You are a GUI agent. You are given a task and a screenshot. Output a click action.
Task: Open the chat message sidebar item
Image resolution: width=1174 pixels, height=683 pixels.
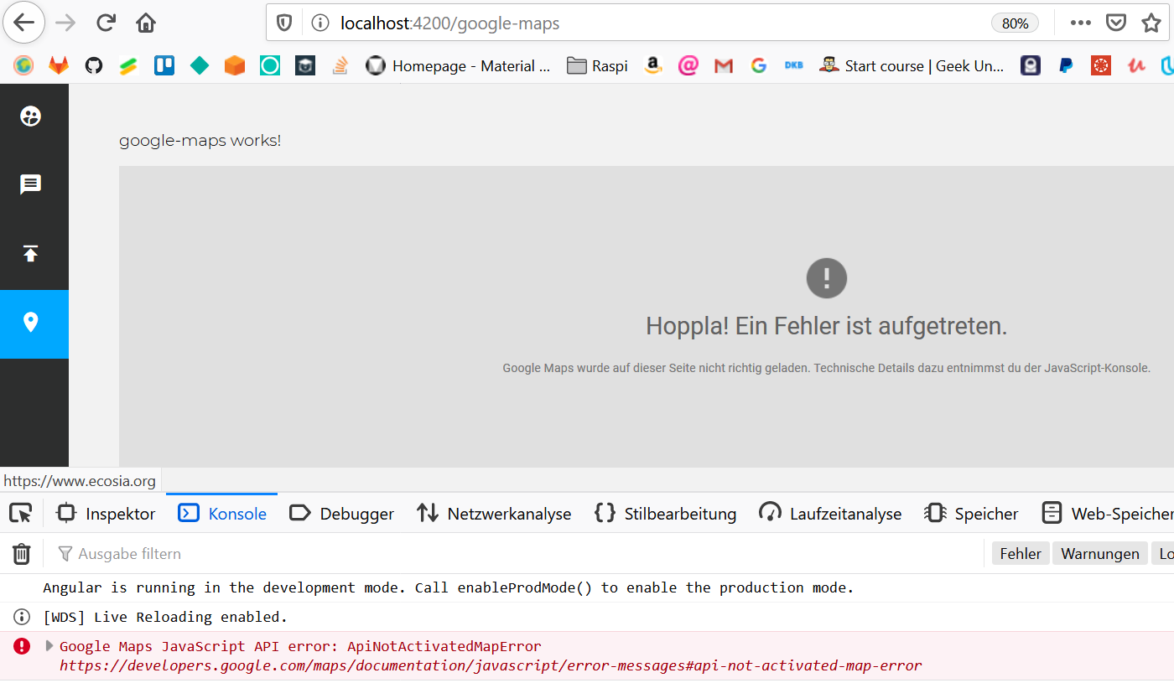(31, 185)
